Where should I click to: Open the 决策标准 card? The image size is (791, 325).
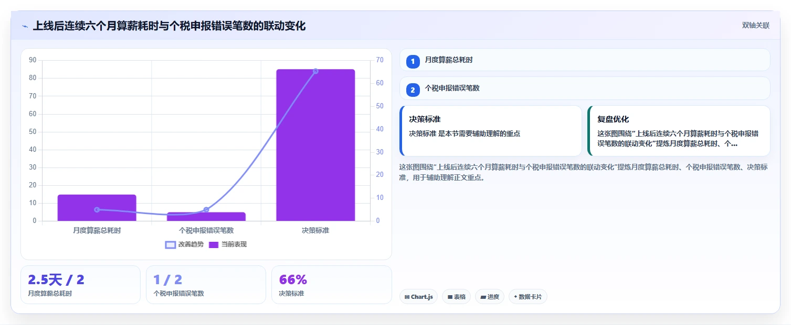pyautogui.click(x=491, y=131)
